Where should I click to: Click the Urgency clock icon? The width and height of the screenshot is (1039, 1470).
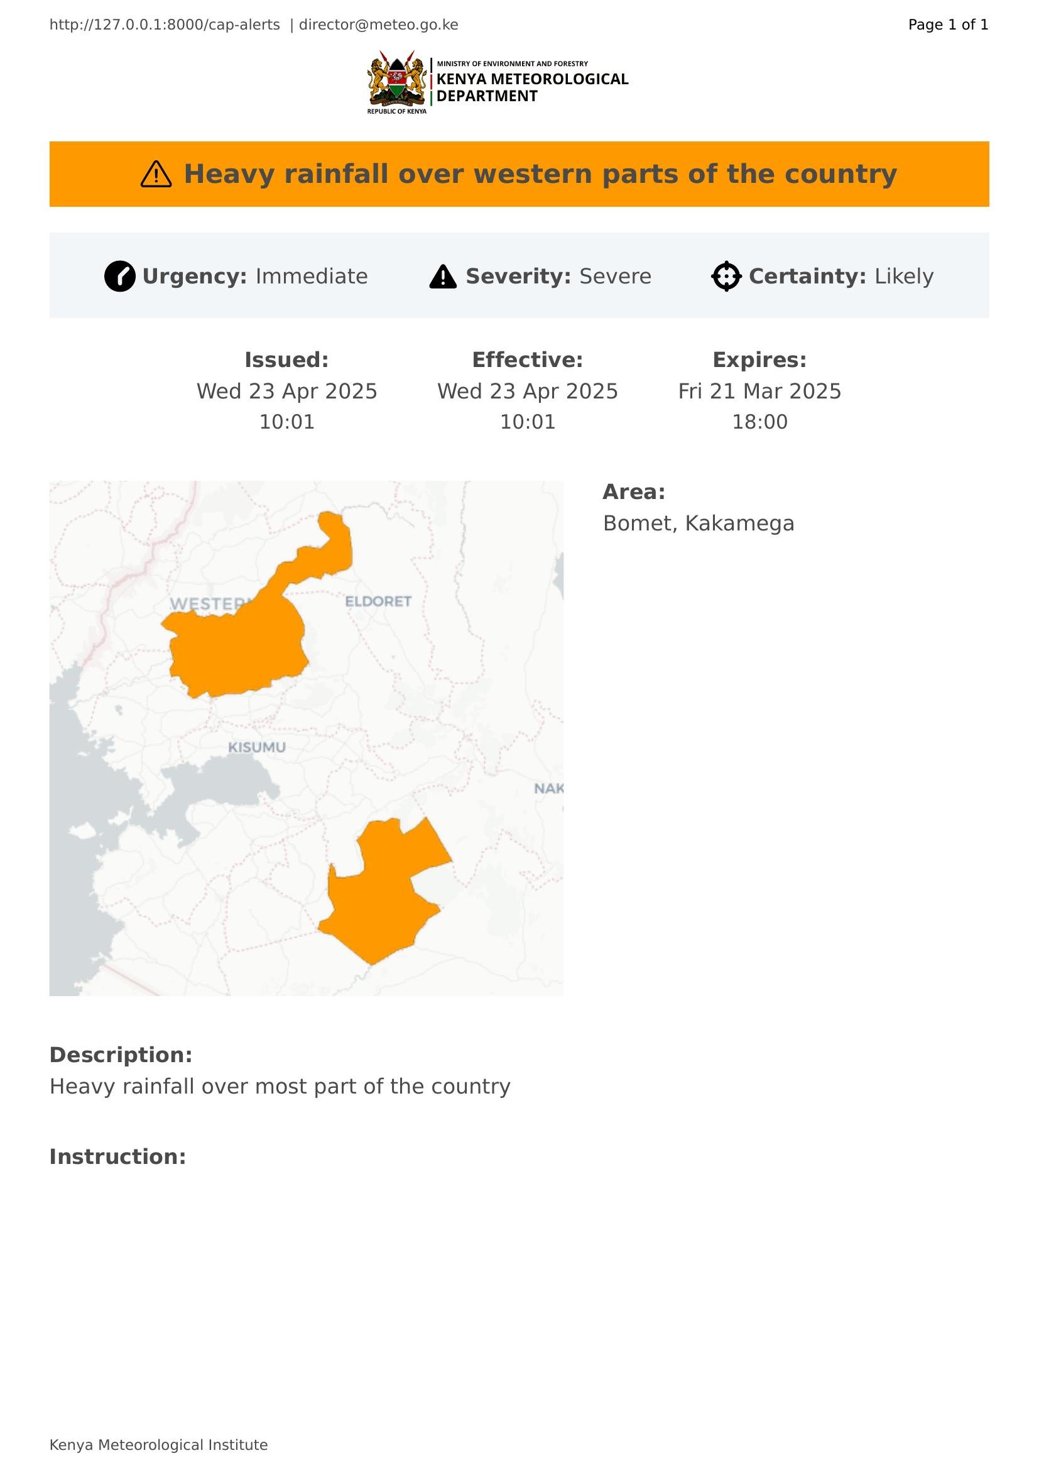tap(119, 277)
